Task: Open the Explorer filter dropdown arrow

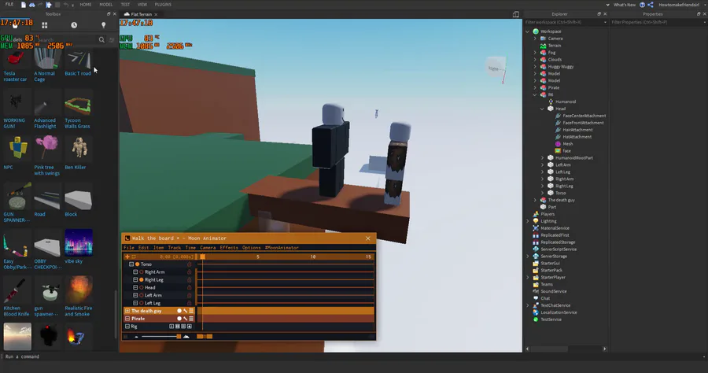Action: 605,22
